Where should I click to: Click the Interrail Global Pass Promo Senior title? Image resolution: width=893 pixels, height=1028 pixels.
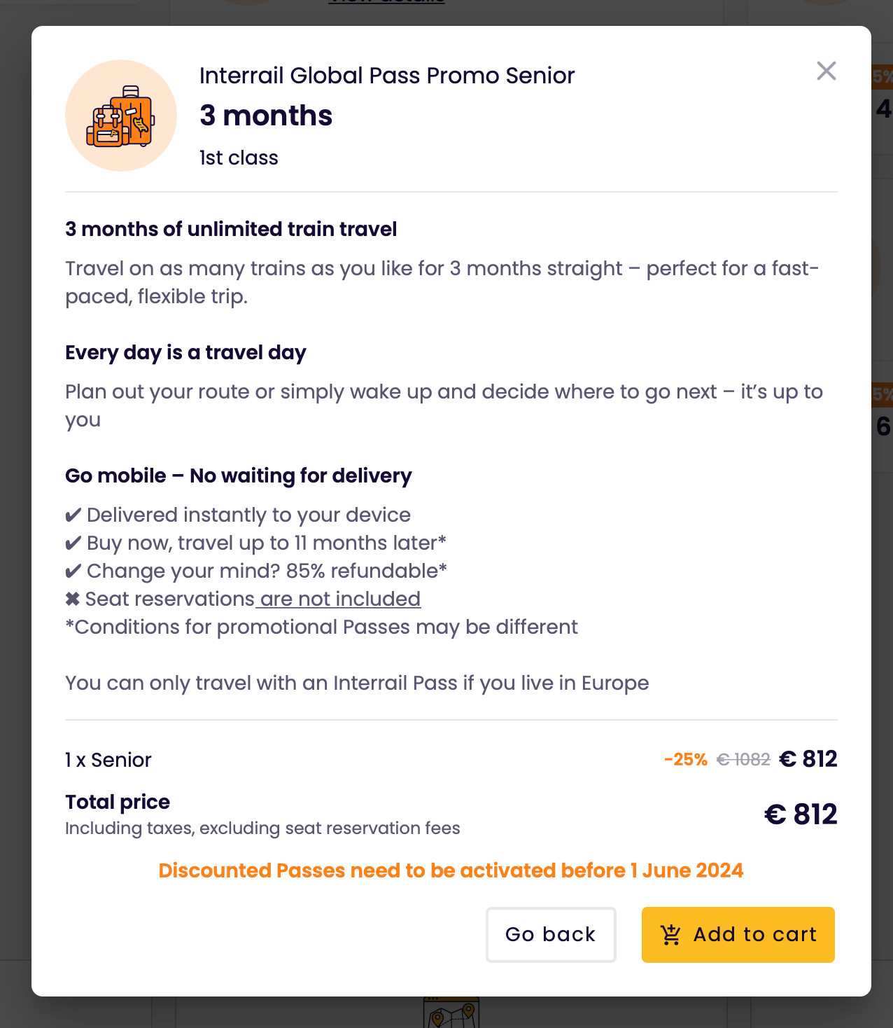[386, 76]
